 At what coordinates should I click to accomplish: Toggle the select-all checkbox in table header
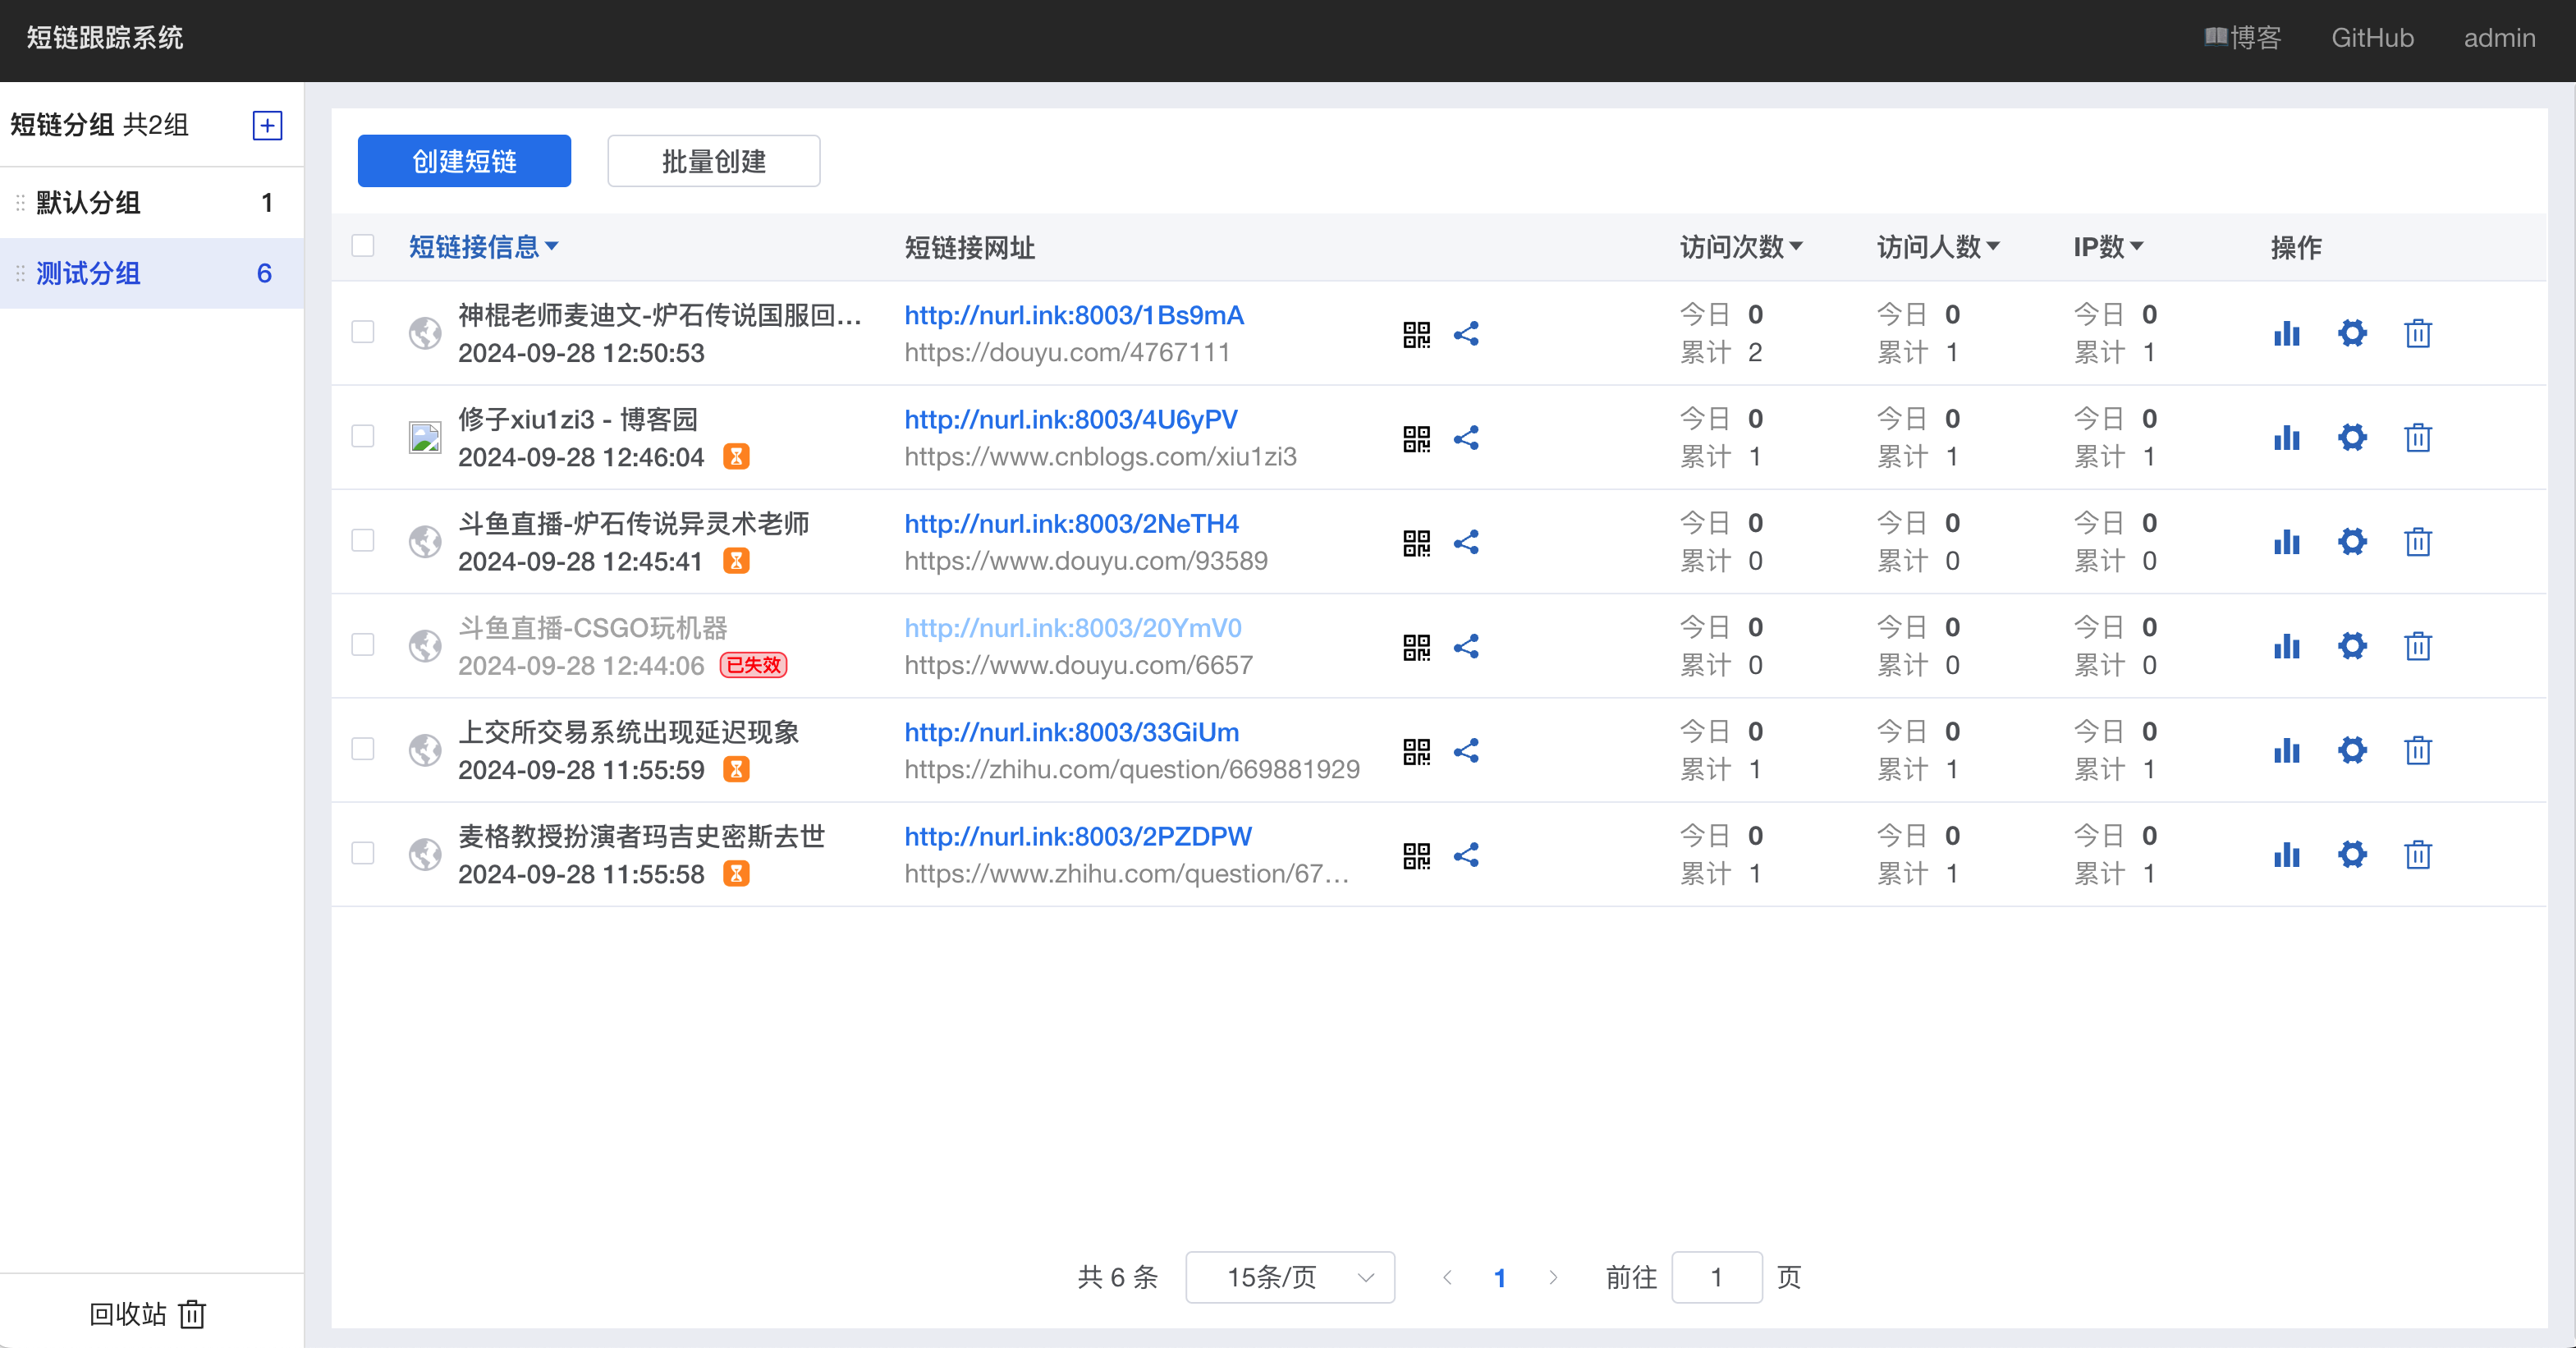[363, 246]
